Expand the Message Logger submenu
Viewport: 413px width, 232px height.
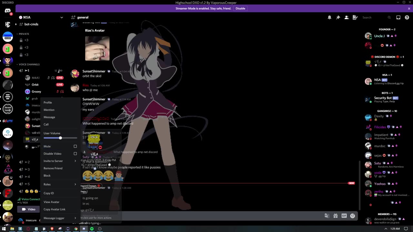(x=60, y=218)
